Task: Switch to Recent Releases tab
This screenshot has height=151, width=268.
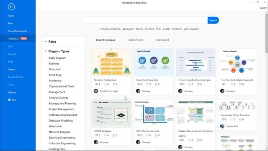Action: (x=105, y=40)
